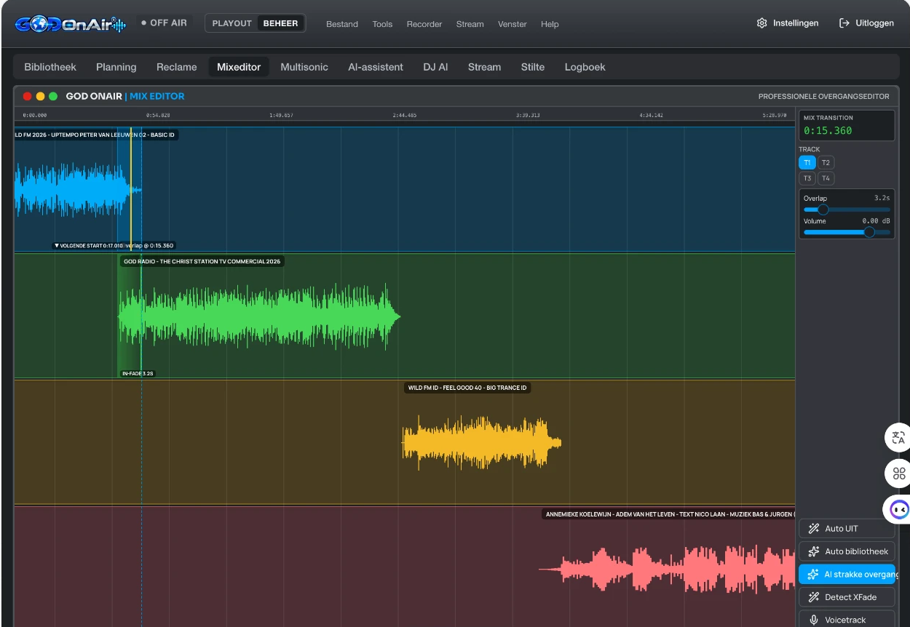Screen dimensions: 910x627
Task: Open the Venster menu
Action: pos(513,24)
